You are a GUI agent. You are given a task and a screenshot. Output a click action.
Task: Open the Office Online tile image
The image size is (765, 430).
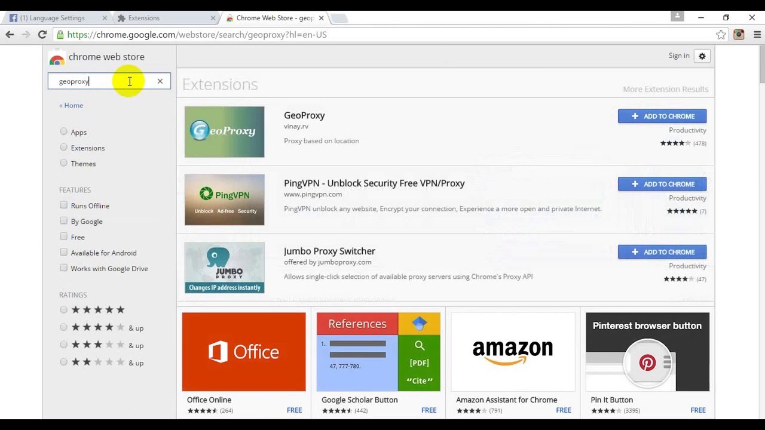[x=244, y=352]
